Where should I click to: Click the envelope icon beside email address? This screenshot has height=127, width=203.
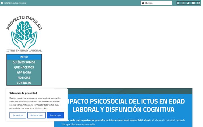click(2, 3)
